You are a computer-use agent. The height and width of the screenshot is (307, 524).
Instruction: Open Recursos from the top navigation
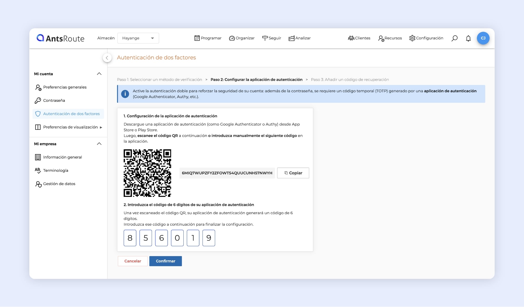pyautogui.click(x=390, y=38)
